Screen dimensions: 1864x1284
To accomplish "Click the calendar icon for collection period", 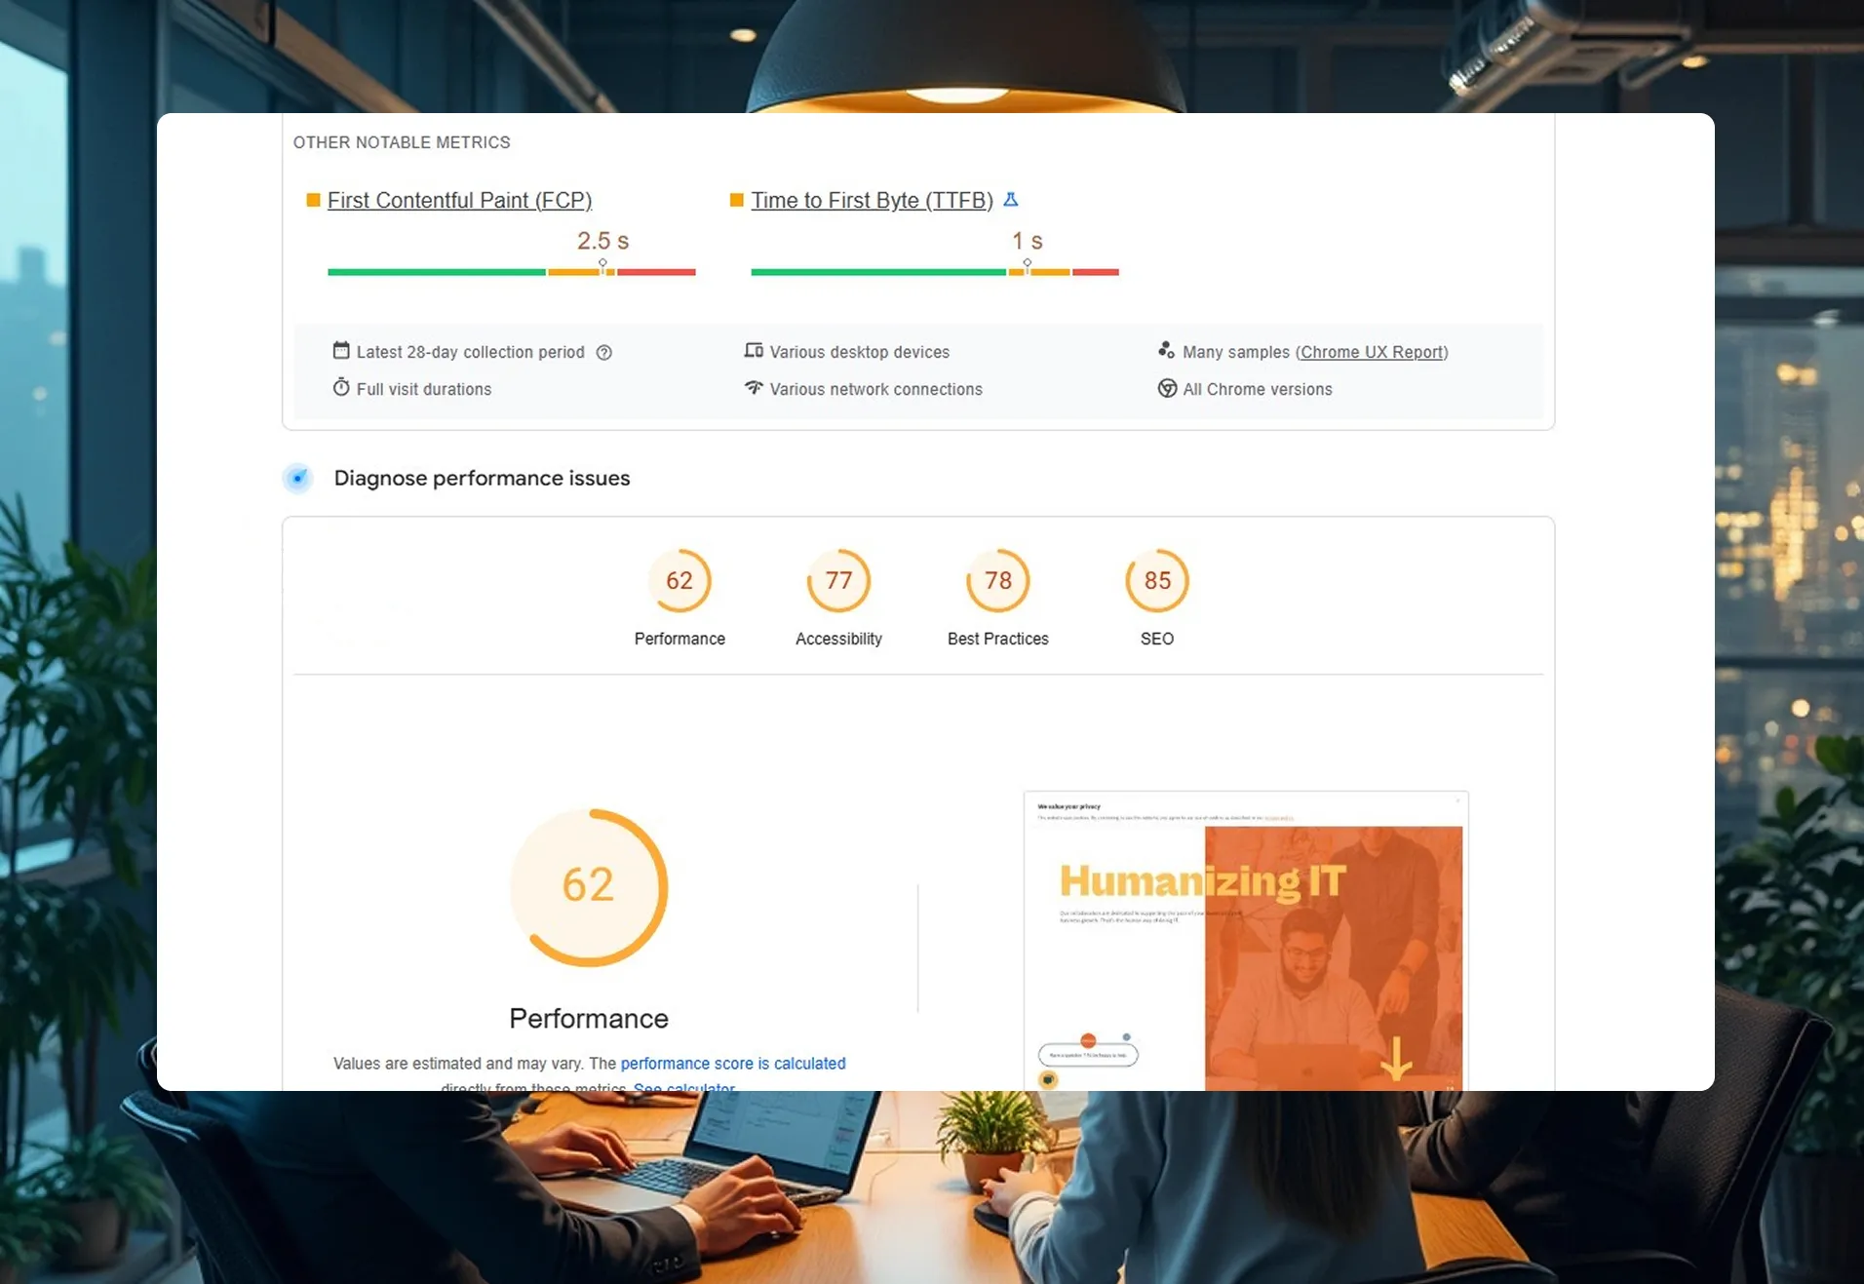I will [341, 351].
